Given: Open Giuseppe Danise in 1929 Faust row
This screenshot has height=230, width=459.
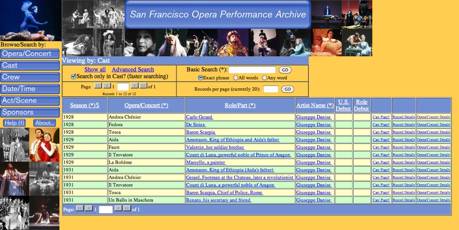Looking at the screenshot, I should coord(314,147).
